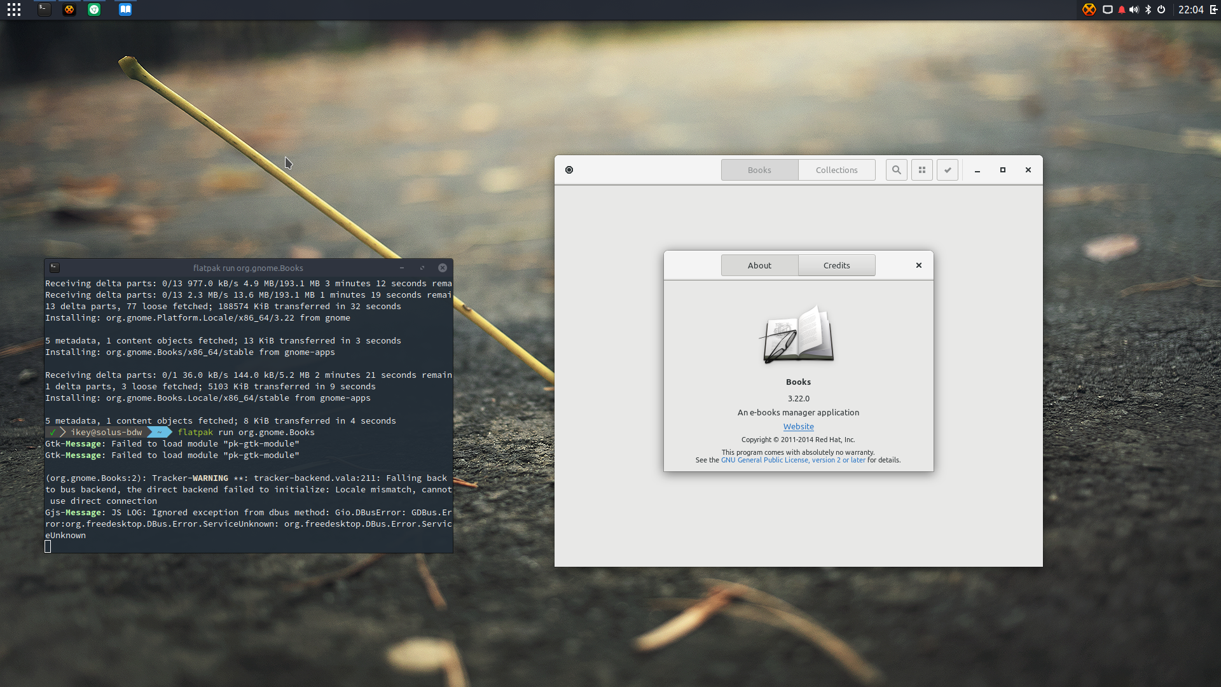Open the green shield panel launcher
The width and height of the screenshot is (1221, 687).
(x=94, y=10)
